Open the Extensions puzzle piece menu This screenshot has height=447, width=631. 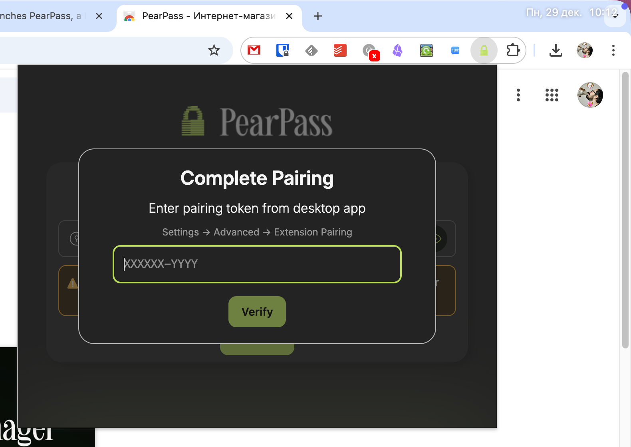513,50
